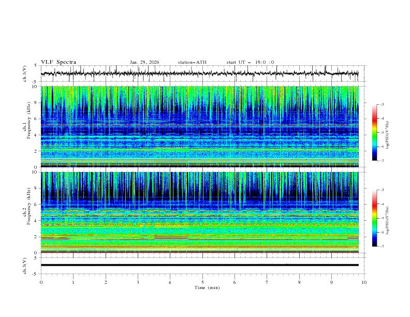Click time axis tick label "9"
The image size is (410, 317).
331,282
